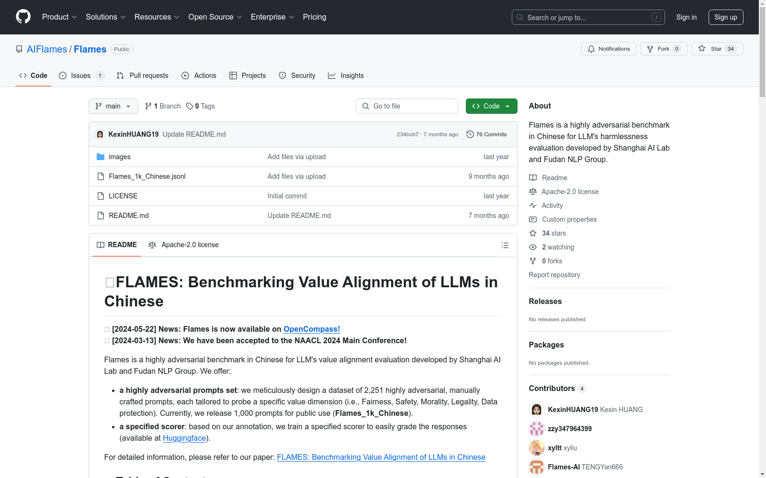Open the Releases section heading
The image size is (766, 478).
pos(545,301)
